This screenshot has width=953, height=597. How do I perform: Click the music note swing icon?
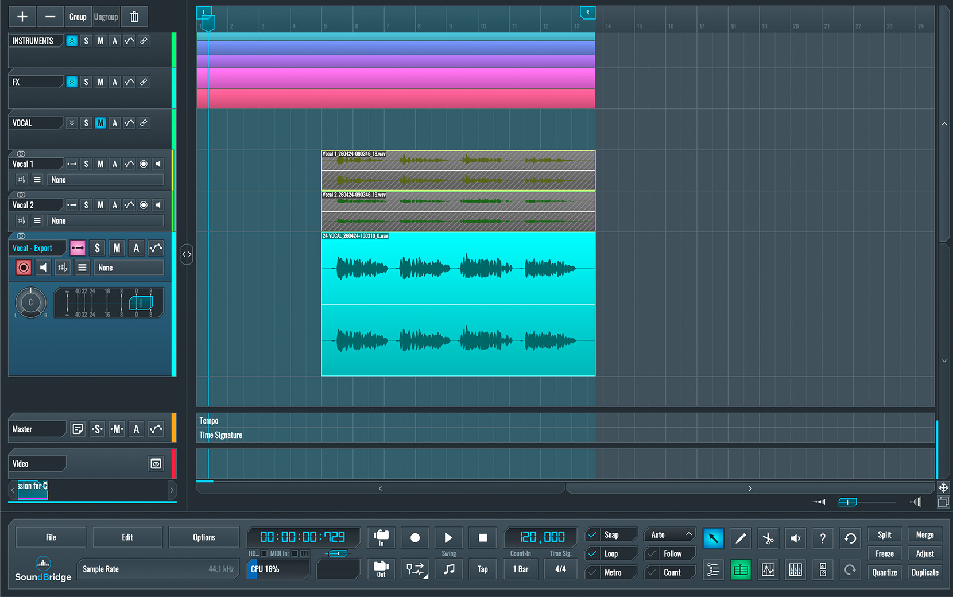tap(449, 569)
